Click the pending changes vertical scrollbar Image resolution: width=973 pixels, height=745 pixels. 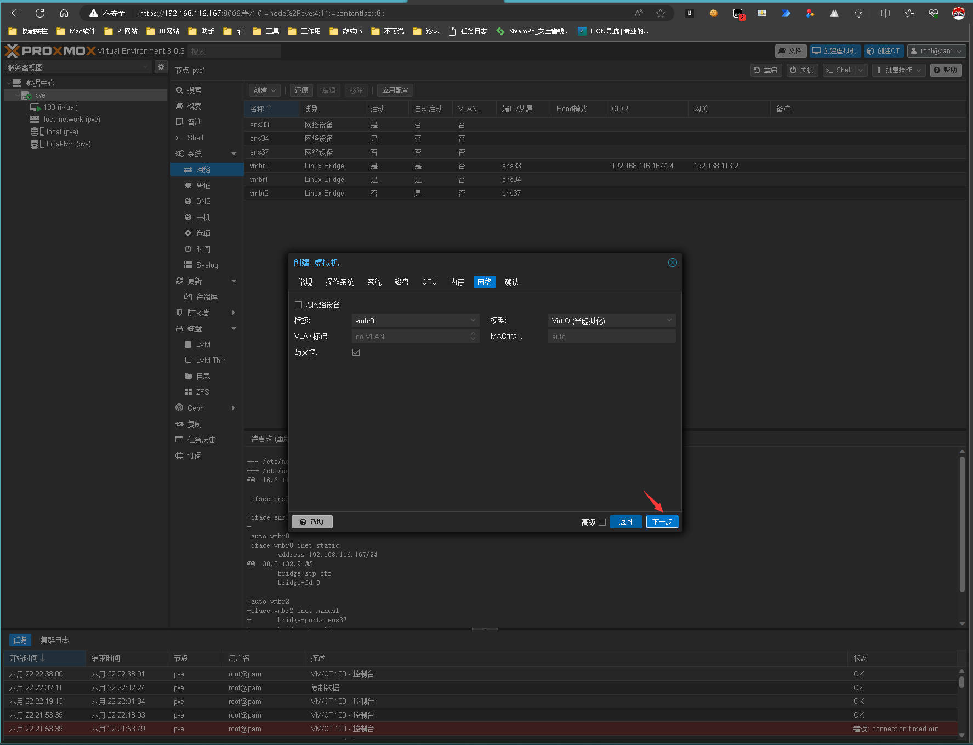[961, 524]
